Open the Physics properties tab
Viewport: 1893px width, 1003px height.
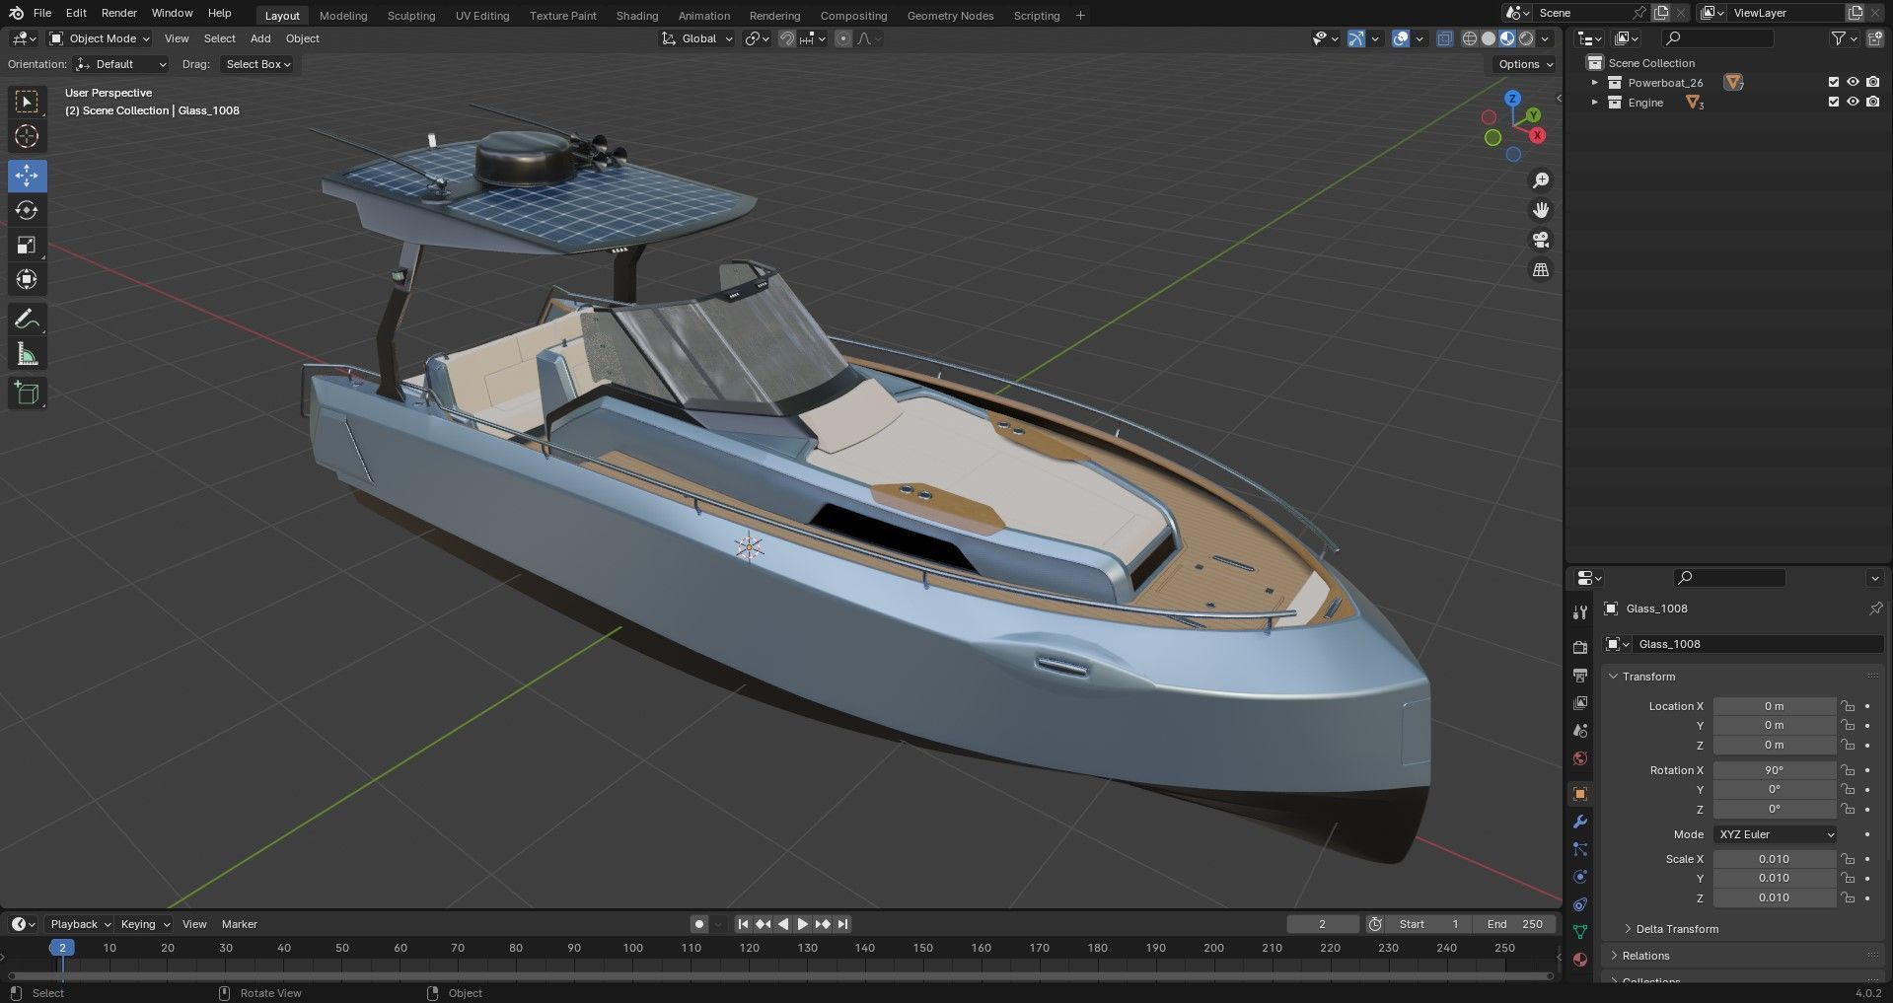coord(1579,877)
